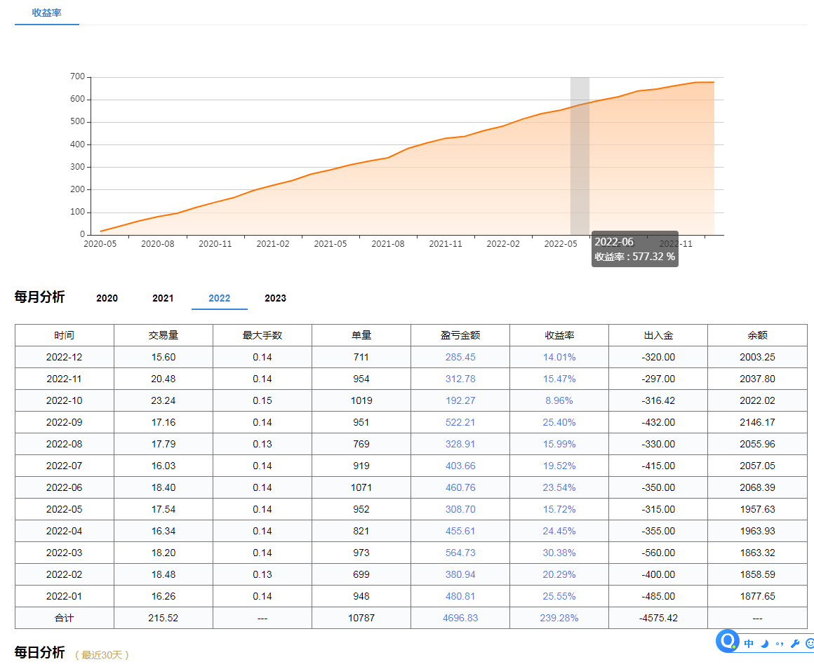Select the 收益率 tab
Screen dimensions: 814x669
[47, 13]
